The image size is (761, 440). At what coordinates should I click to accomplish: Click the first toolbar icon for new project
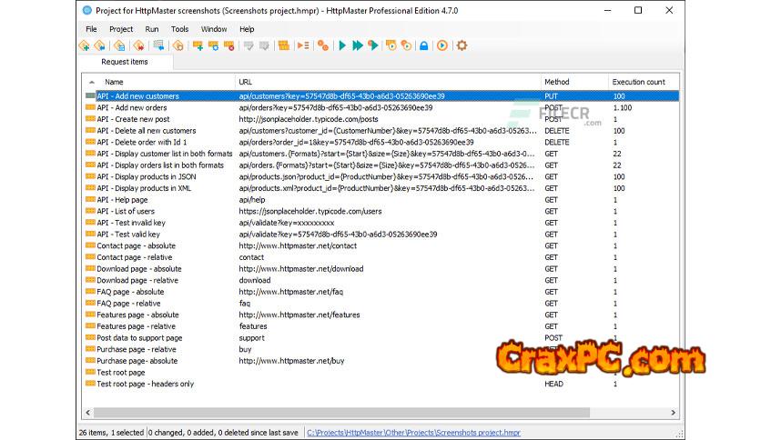coord(85,45)
